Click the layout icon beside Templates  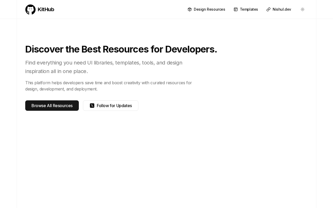[x=236, y=9]
